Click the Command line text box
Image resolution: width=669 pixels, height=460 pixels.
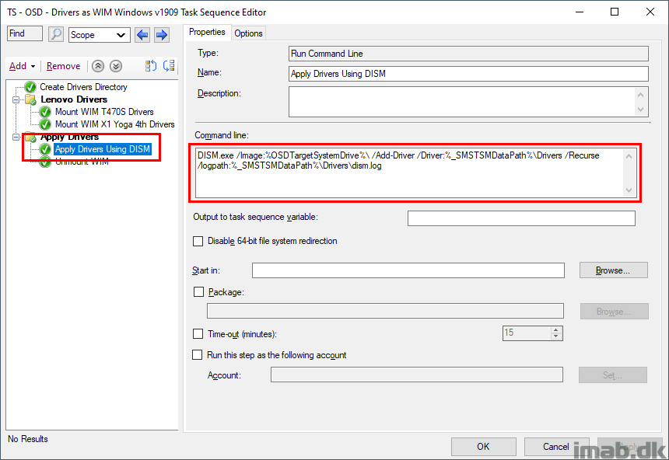tap(416, 173)
